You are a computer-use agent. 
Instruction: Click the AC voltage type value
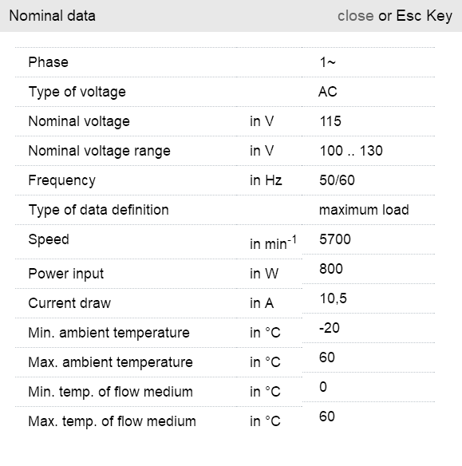click(328, 92)
